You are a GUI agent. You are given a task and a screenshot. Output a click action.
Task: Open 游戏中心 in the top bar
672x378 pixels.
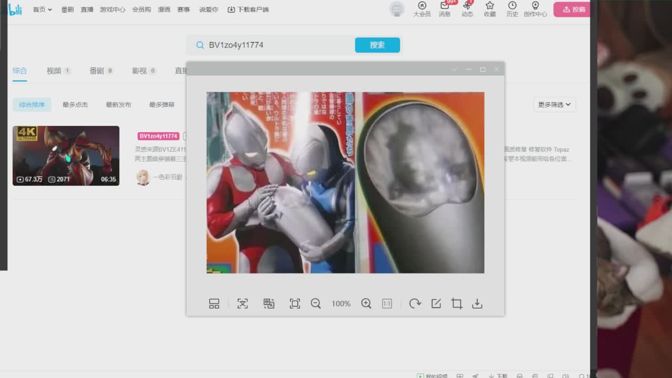[113, 9]
